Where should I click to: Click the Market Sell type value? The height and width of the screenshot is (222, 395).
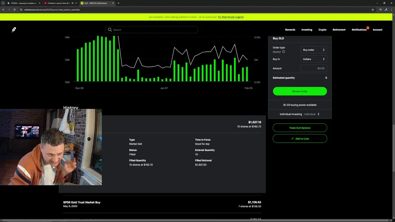point(135,144)
